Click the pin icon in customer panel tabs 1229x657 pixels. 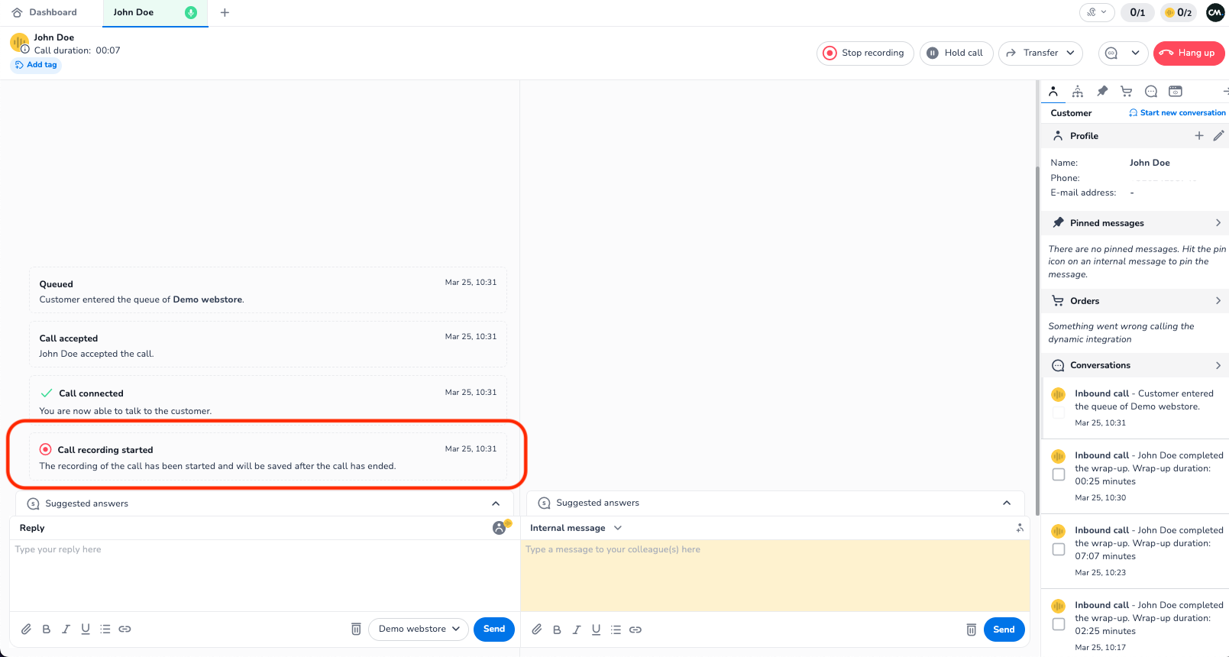point(1102,92)
